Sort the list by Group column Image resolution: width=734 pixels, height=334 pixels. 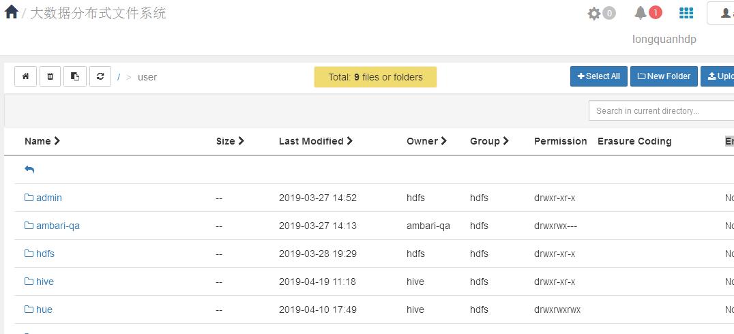tap(489, 141)
